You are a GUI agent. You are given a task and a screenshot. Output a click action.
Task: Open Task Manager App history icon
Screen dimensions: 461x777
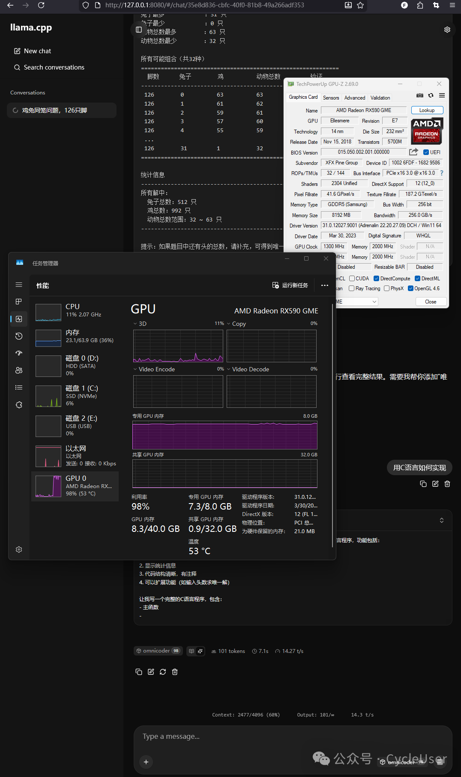pos(19,336)
